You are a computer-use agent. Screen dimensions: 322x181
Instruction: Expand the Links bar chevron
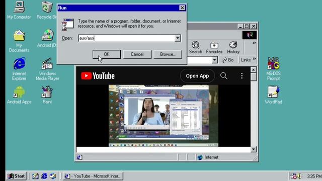click(254, 59)
